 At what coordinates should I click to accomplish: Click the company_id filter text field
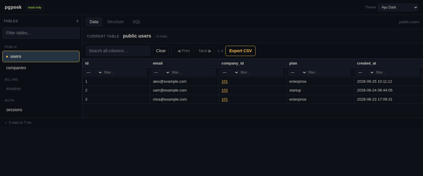pos(261,72)
